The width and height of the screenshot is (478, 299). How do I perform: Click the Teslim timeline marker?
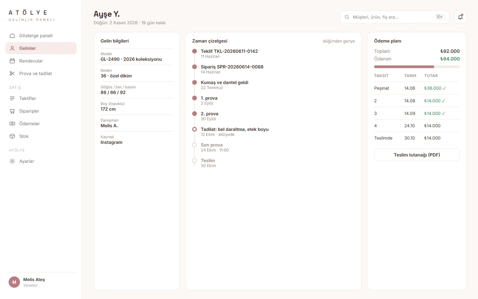[x=195, y=160]
